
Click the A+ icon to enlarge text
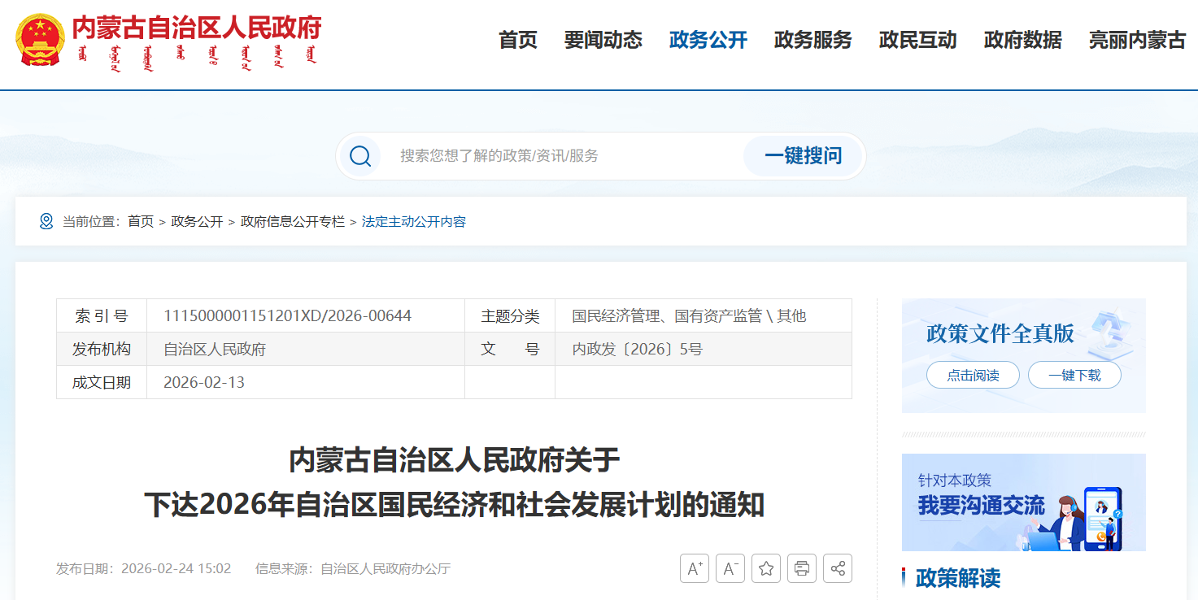[694, 568]
